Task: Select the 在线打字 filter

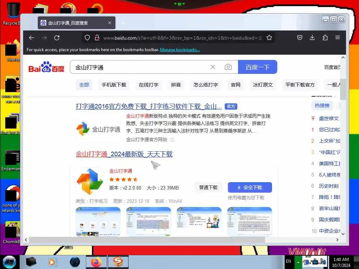Action: click(x=149, y=85)
